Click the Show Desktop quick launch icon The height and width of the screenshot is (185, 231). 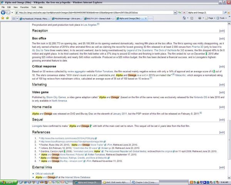click(21, 182)
